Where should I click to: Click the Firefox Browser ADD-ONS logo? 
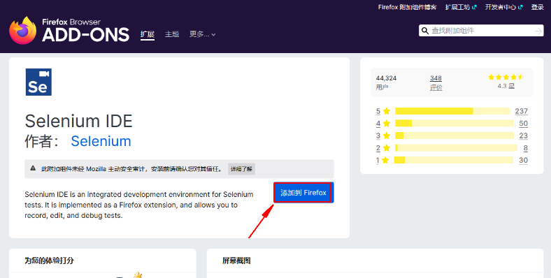(x=69, y=31)
